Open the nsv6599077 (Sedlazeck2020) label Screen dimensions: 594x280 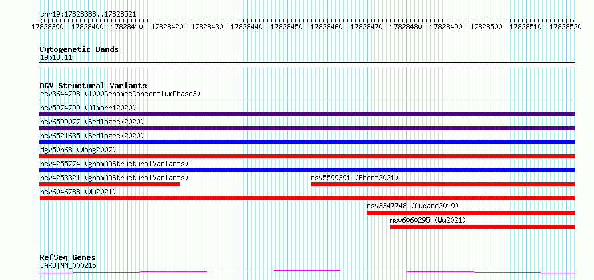(x=92, y=122)
